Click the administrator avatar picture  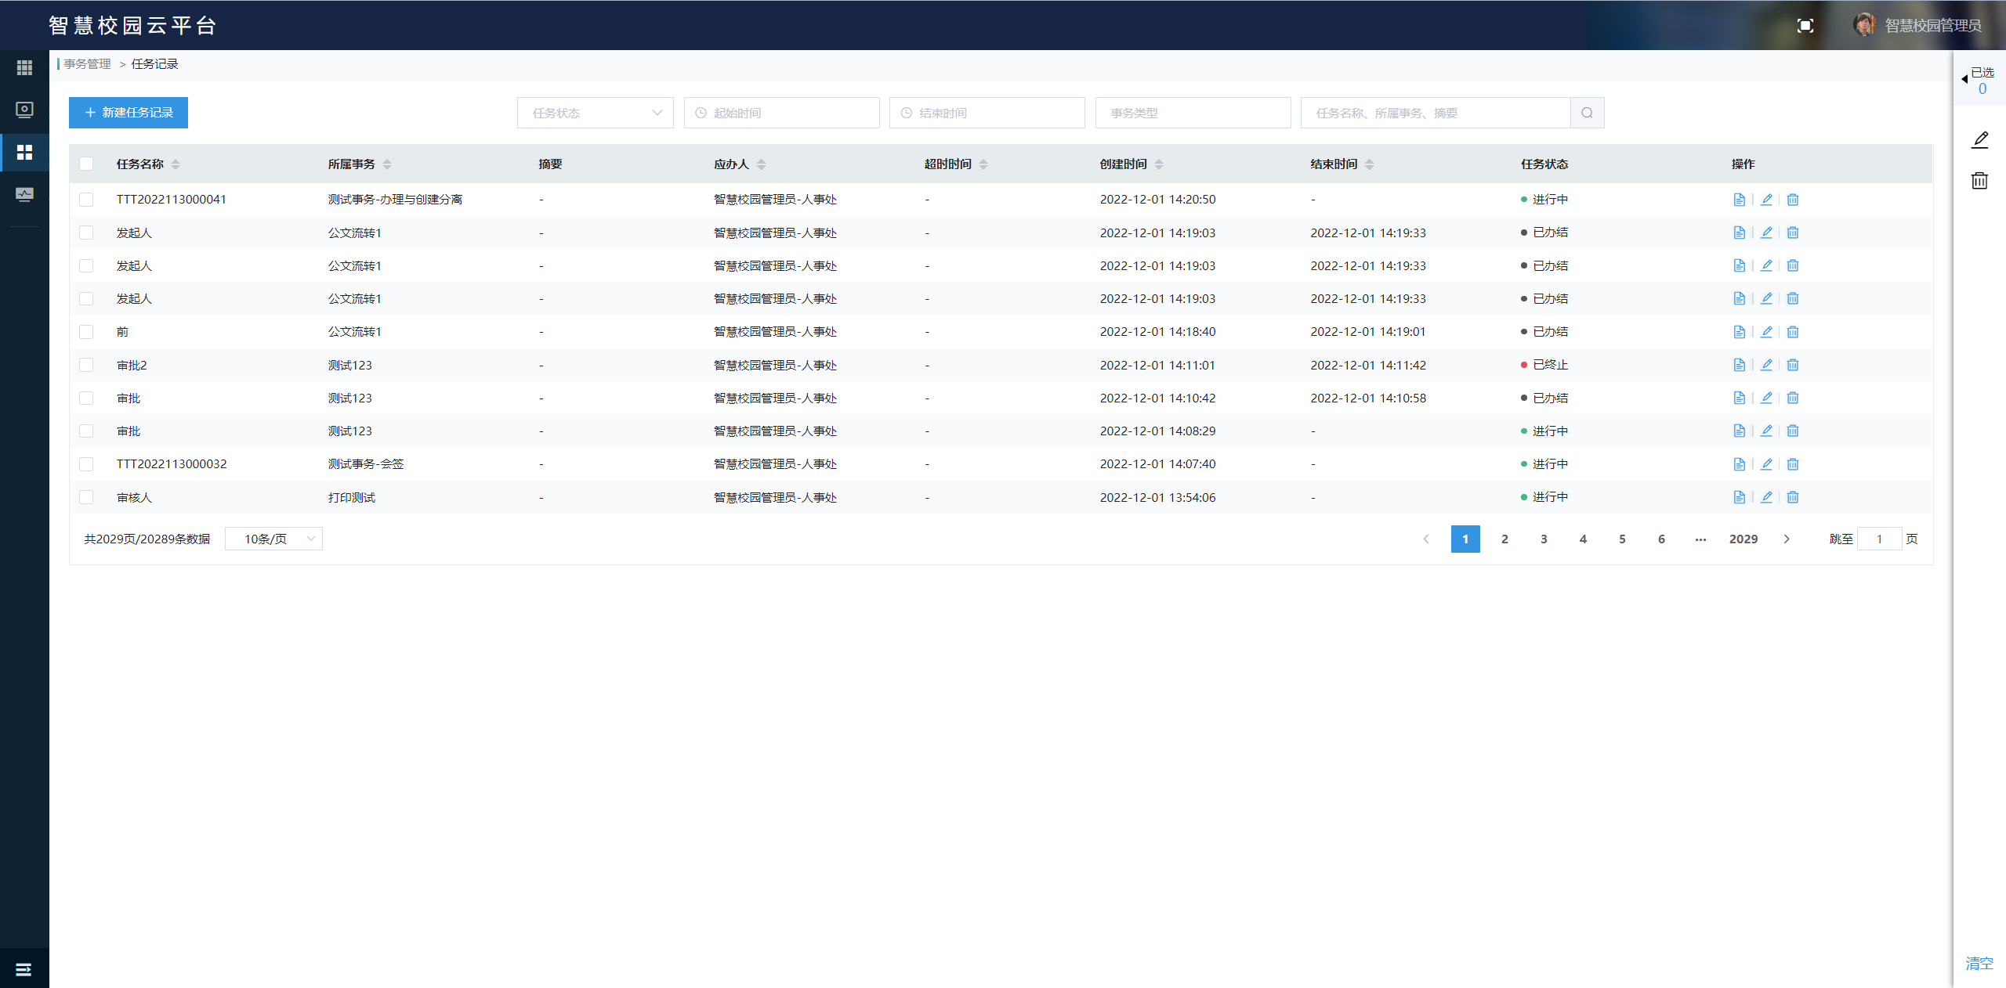1864,25
